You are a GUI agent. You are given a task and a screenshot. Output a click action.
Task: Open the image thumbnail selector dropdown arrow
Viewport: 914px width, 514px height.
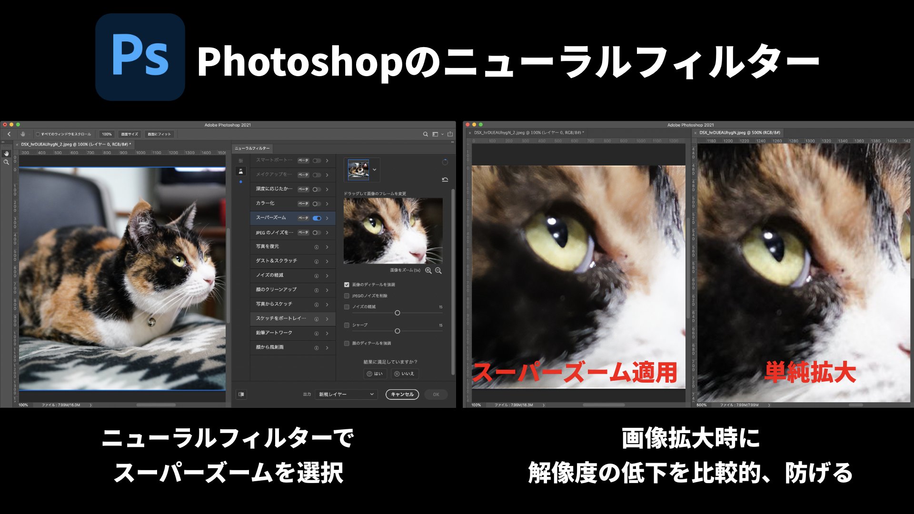[374, 169]
